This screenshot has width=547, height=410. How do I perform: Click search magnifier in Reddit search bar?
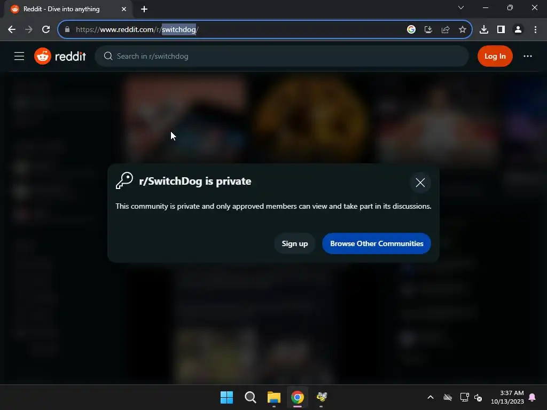tap(108, 56)
